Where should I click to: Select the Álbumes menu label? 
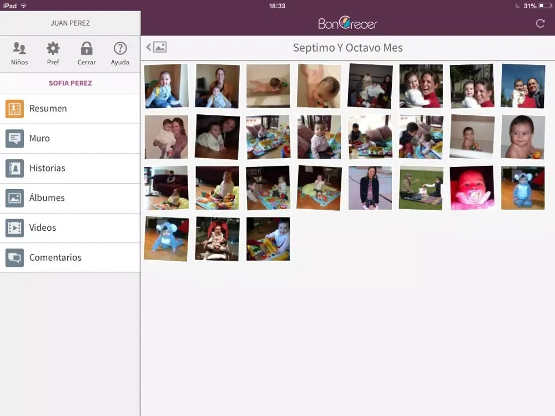pos(47,197)
